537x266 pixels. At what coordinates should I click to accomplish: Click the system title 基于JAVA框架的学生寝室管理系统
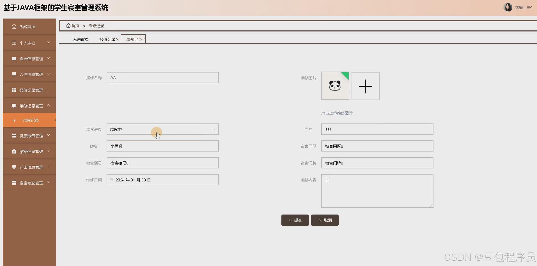[x=56, y=8]
